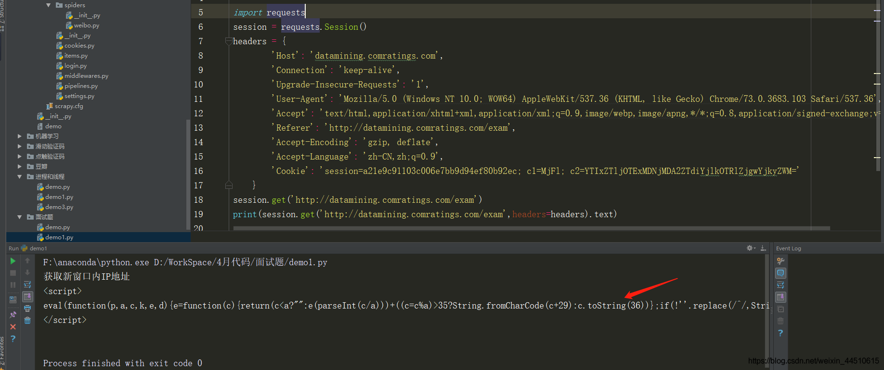Hide the Run tool window

[763, 248]
